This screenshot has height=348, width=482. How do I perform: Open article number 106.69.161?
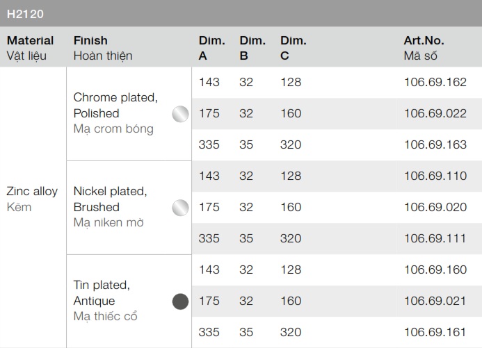point(435,332)
